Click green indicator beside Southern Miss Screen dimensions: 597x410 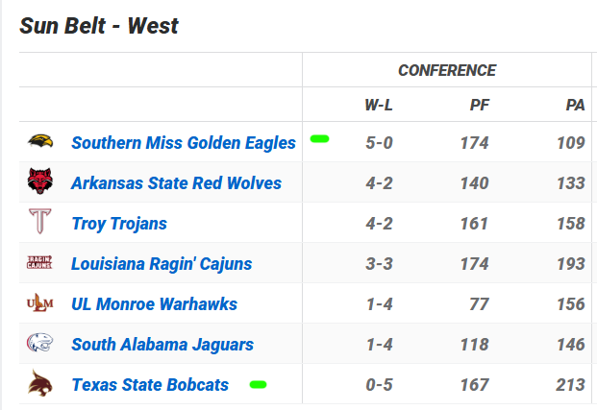(x=320, y=139)
